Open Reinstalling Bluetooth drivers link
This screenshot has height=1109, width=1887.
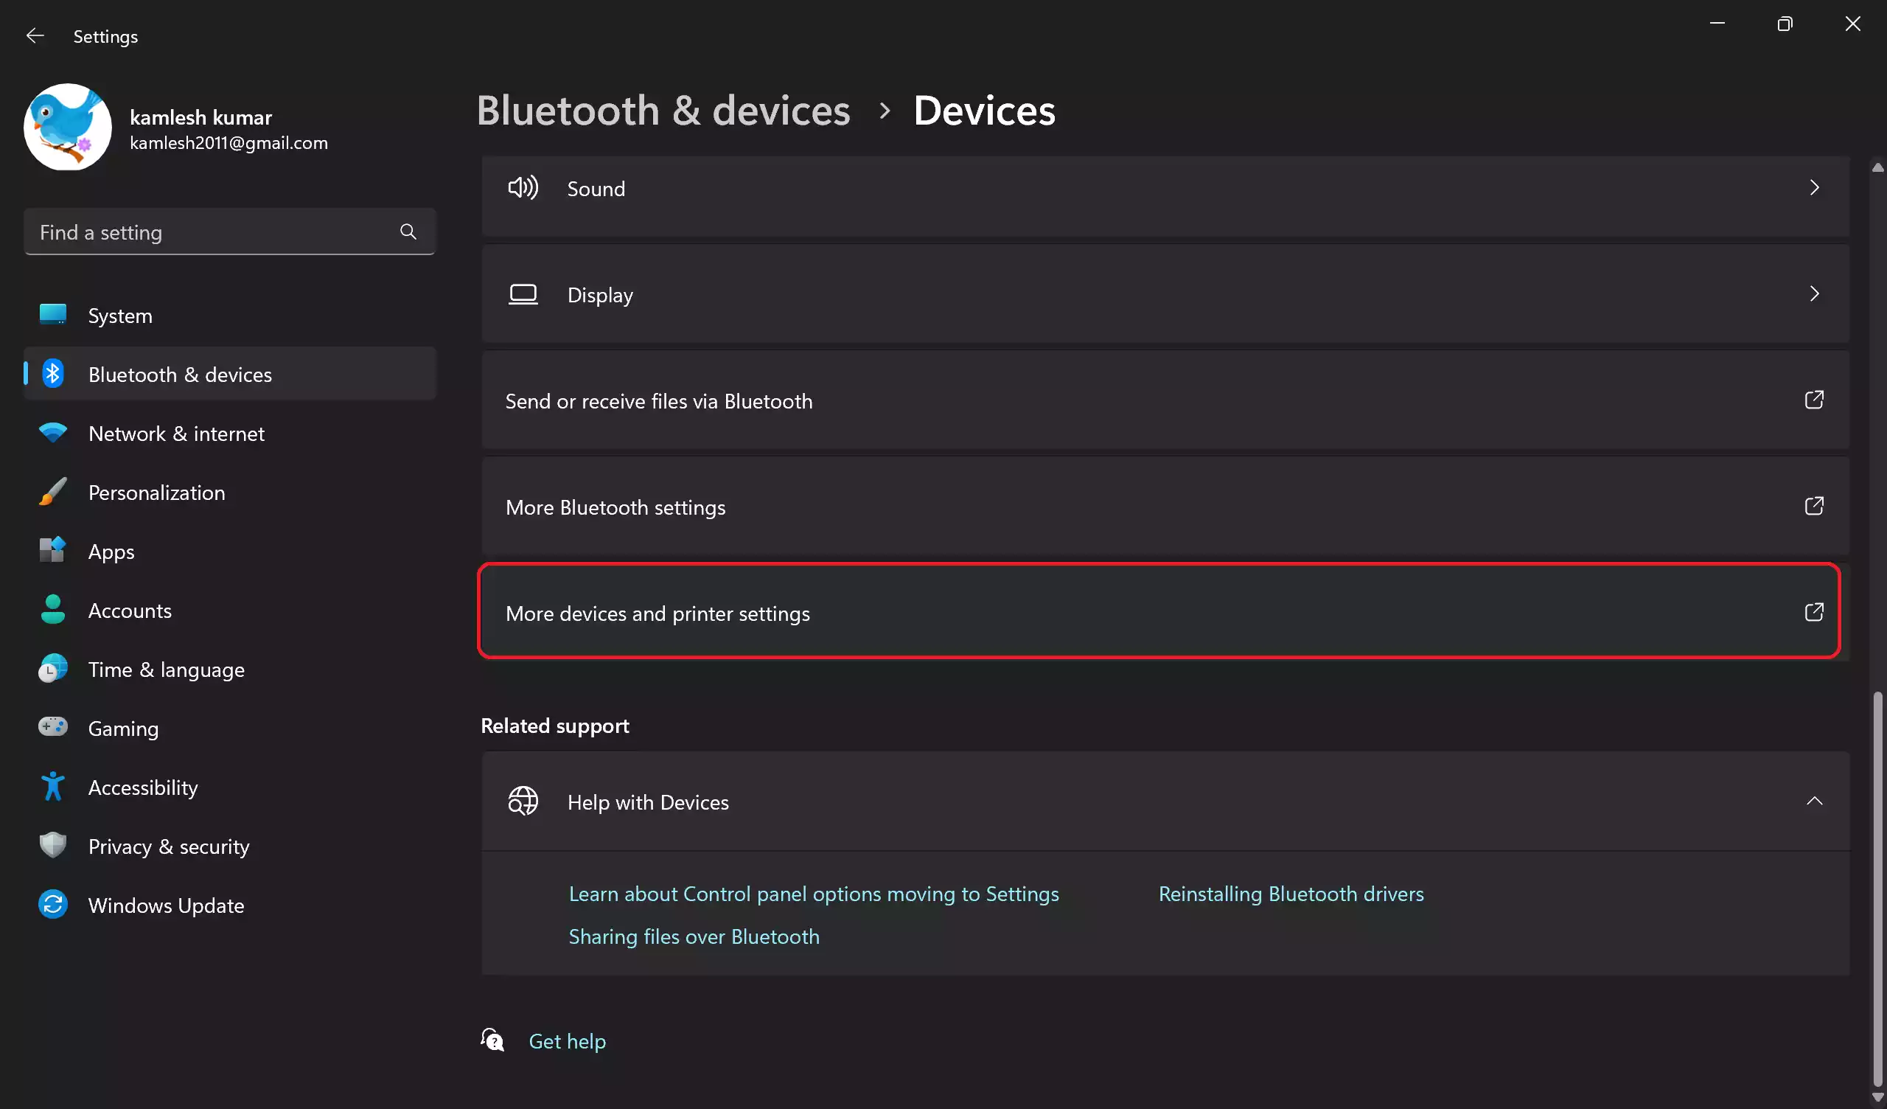point(1291,894)
